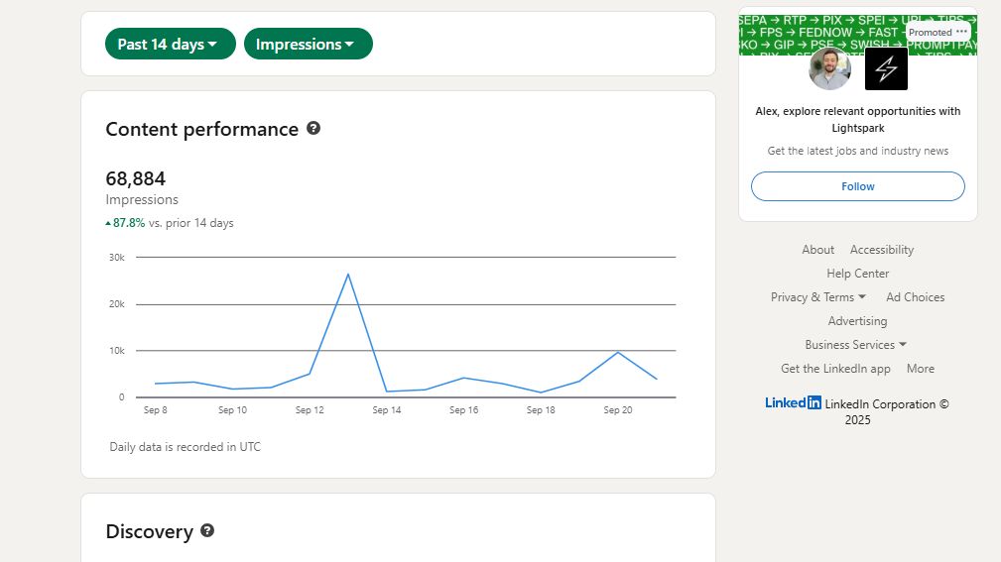
Task: Click the LinkedIn logo in the footer
Action: [793, 402]
